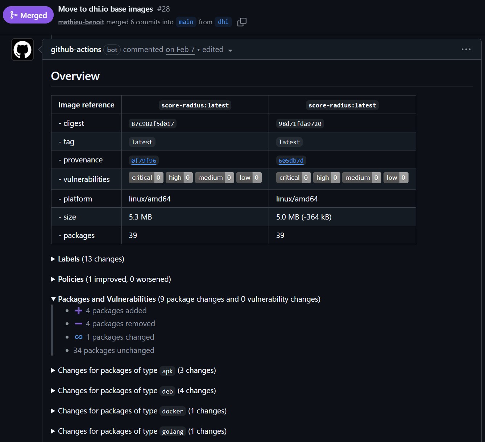Click the main branch label
The image size is (485, 442).
[x=186, y=22]
